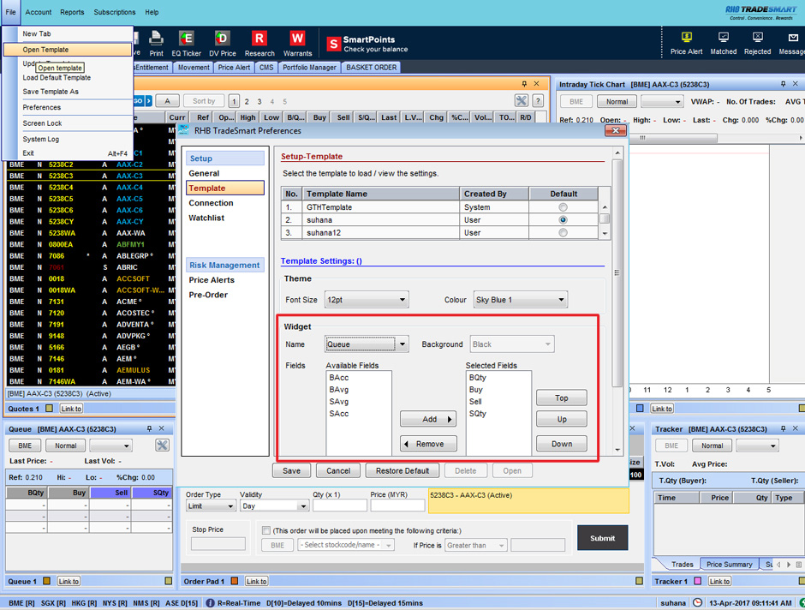Select suhana12 default radio button

tap(563, 232)
